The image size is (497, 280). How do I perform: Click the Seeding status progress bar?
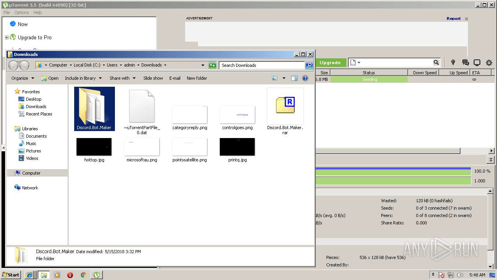pyautogui.click(x=369, y=79)
